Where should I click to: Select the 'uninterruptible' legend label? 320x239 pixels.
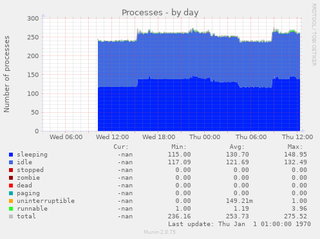tap(46, 201)
